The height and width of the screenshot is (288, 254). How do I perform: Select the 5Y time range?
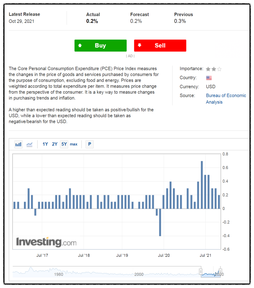[64, 144]
